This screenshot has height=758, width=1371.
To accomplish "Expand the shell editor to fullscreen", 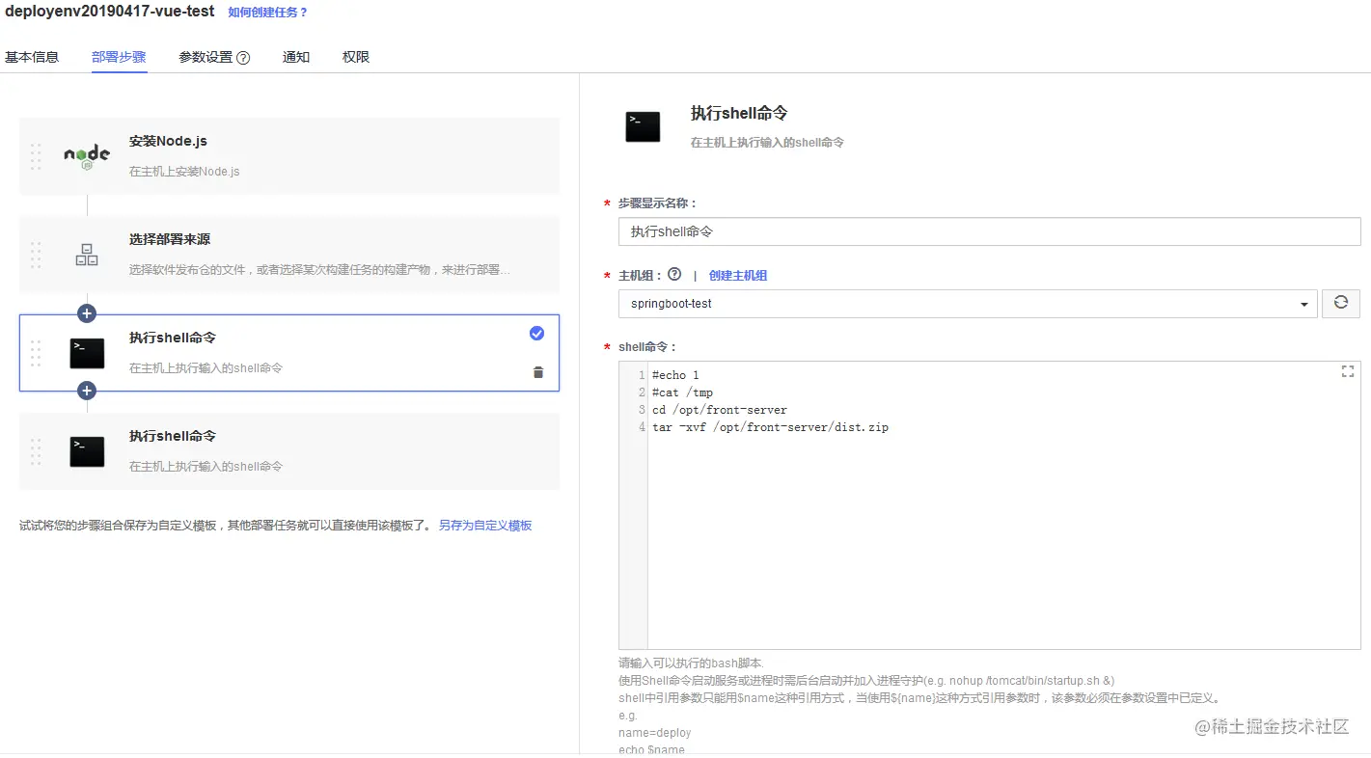I will (x=1347, y=371).
